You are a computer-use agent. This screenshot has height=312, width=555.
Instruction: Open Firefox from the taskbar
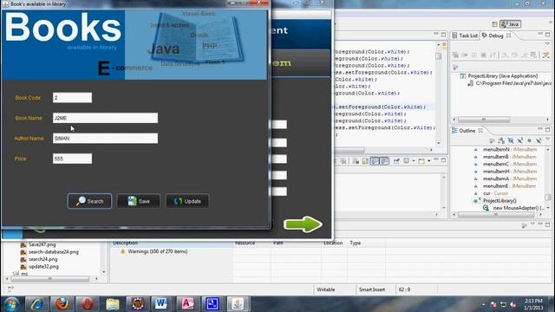[x=62, y=304]
